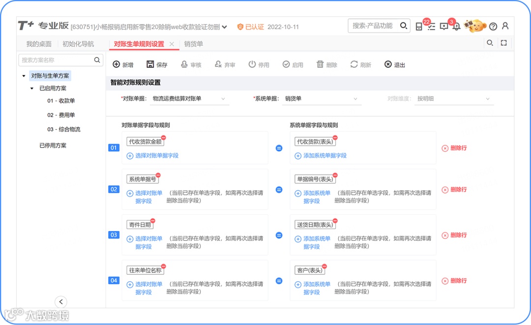Image resolution: width=531 pixels, height=325 pixels.
Task: Collapse the 对账与生单方案 tree node
Action: pyautogui.click(x=24, y=76)
